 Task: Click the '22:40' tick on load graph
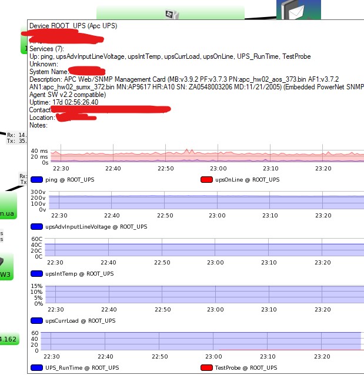109,310
